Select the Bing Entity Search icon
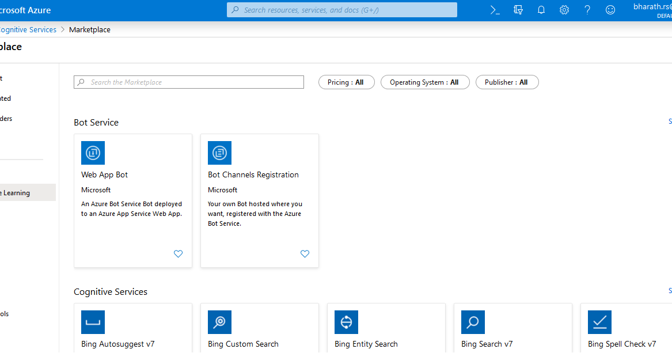This screenshot has width=672, height=353. point(346,322)
